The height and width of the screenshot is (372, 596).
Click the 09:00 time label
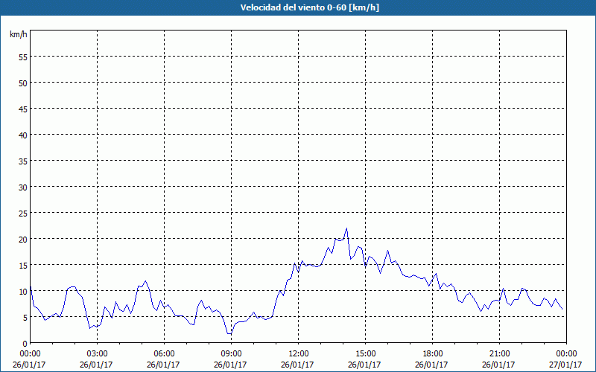pos(231,354)
